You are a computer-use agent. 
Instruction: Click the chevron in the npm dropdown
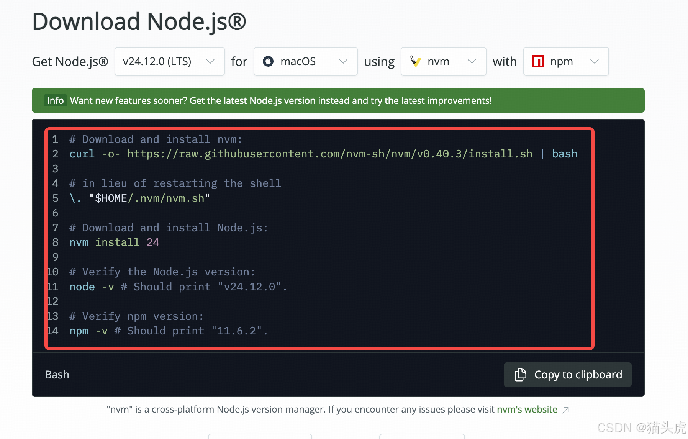(595, 61)
